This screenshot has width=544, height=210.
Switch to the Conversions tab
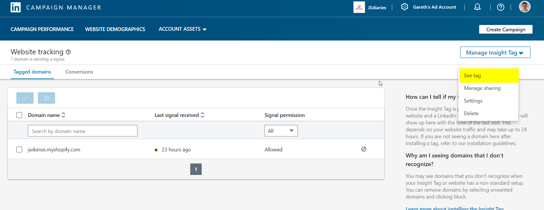tap(79, 72)
